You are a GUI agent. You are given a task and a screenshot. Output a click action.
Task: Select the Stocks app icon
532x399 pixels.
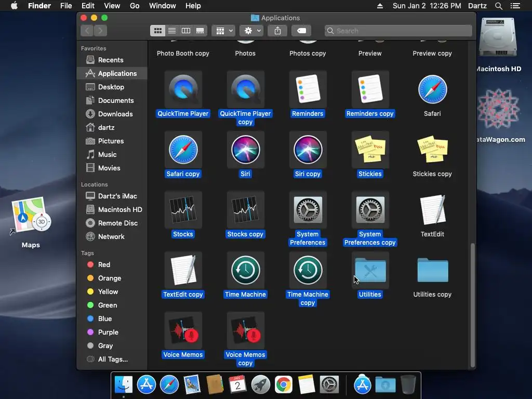pos(183,210)
